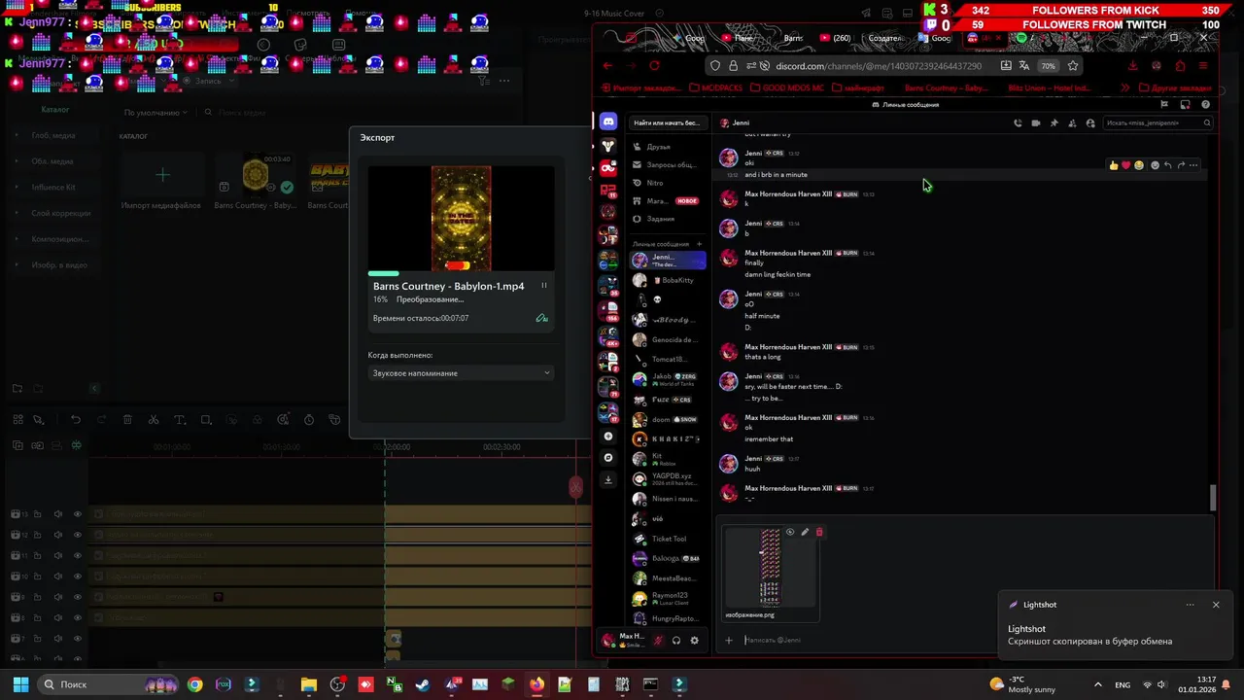Expand more bookmarks chevron in Firefox

pyautogui.click(x=1125, y=87)
